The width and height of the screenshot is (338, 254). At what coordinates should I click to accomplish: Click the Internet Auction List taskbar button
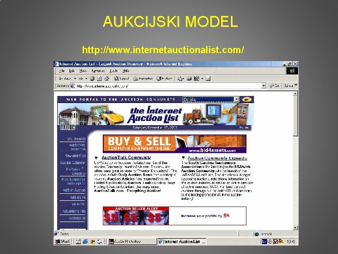pos(182,241)
